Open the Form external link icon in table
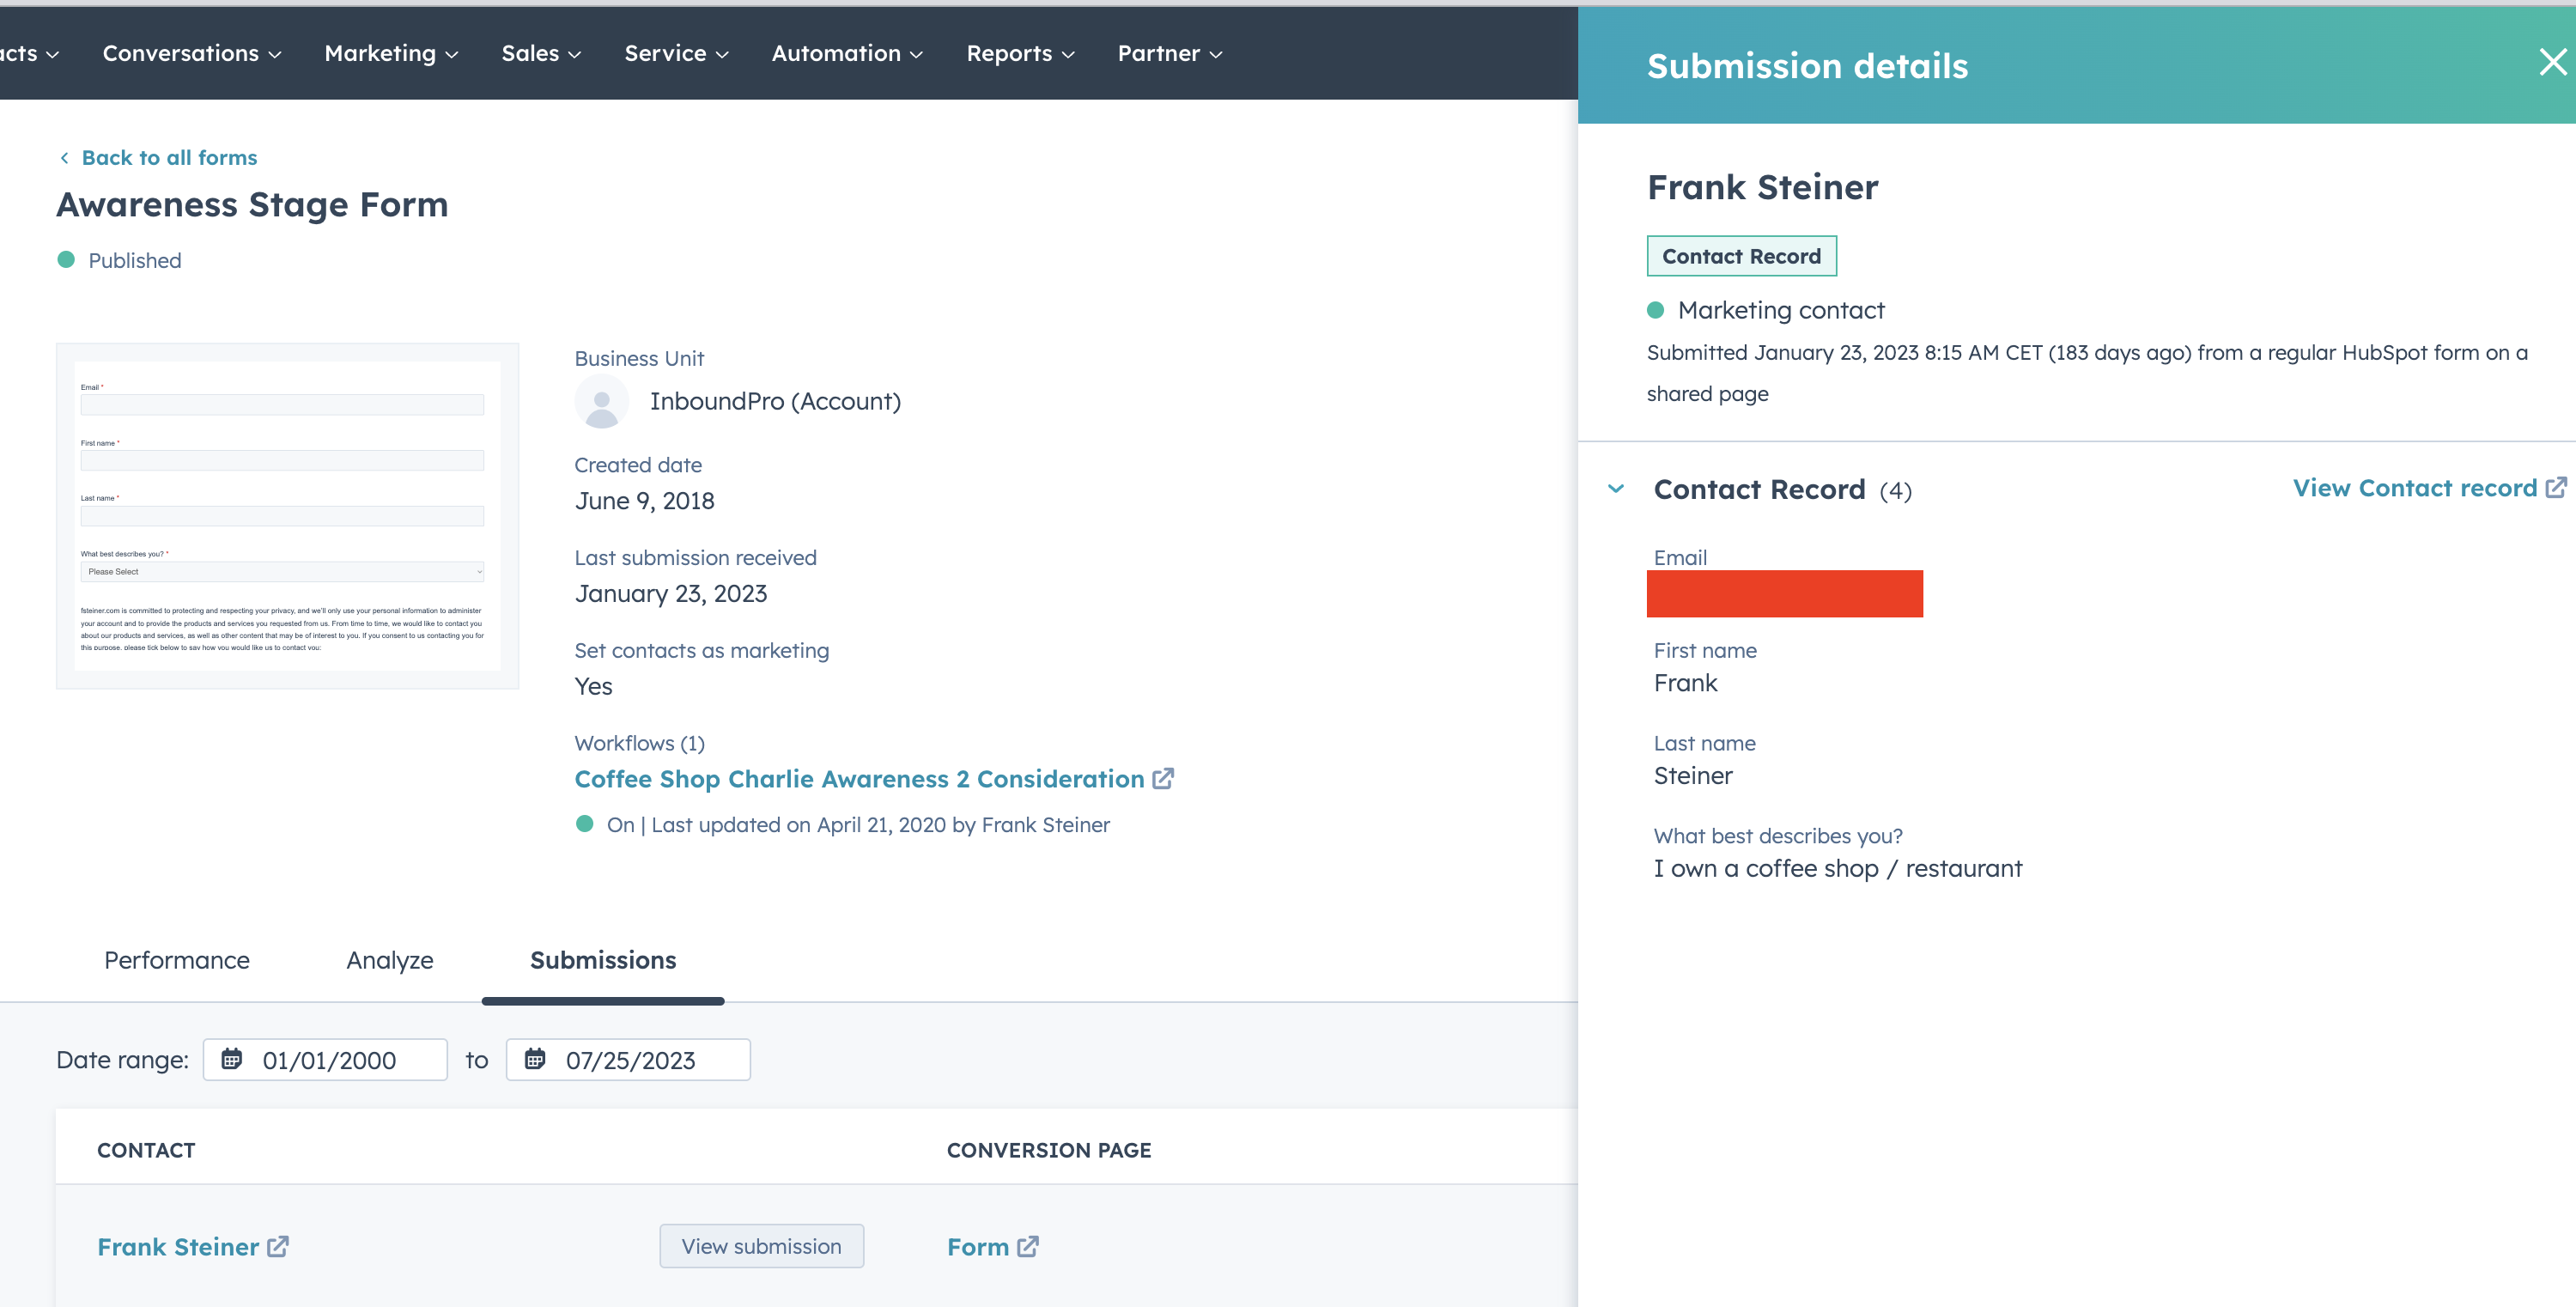 [1028, 1246]
